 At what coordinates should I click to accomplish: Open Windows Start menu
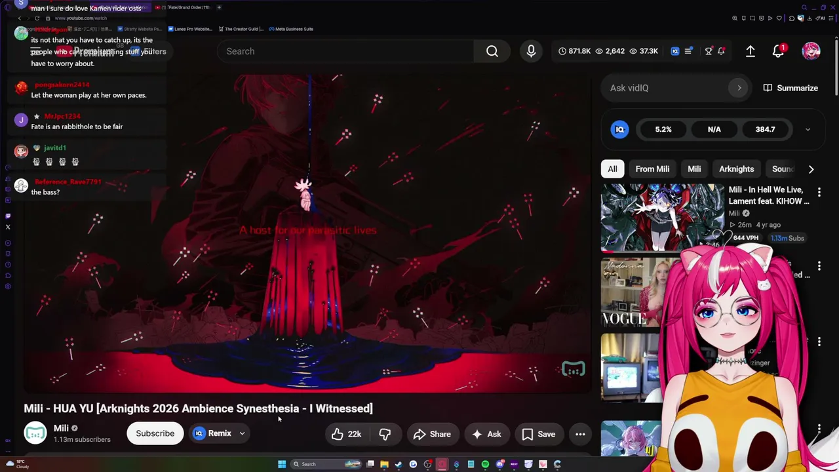coord(282,464)
